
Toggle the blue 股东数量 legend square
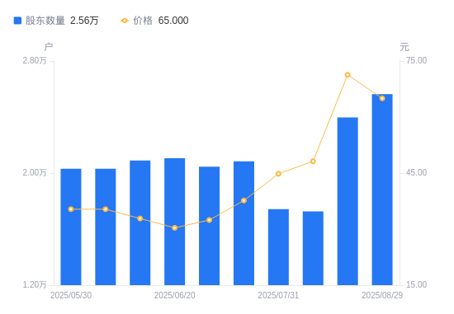click(x=17, y=21)
